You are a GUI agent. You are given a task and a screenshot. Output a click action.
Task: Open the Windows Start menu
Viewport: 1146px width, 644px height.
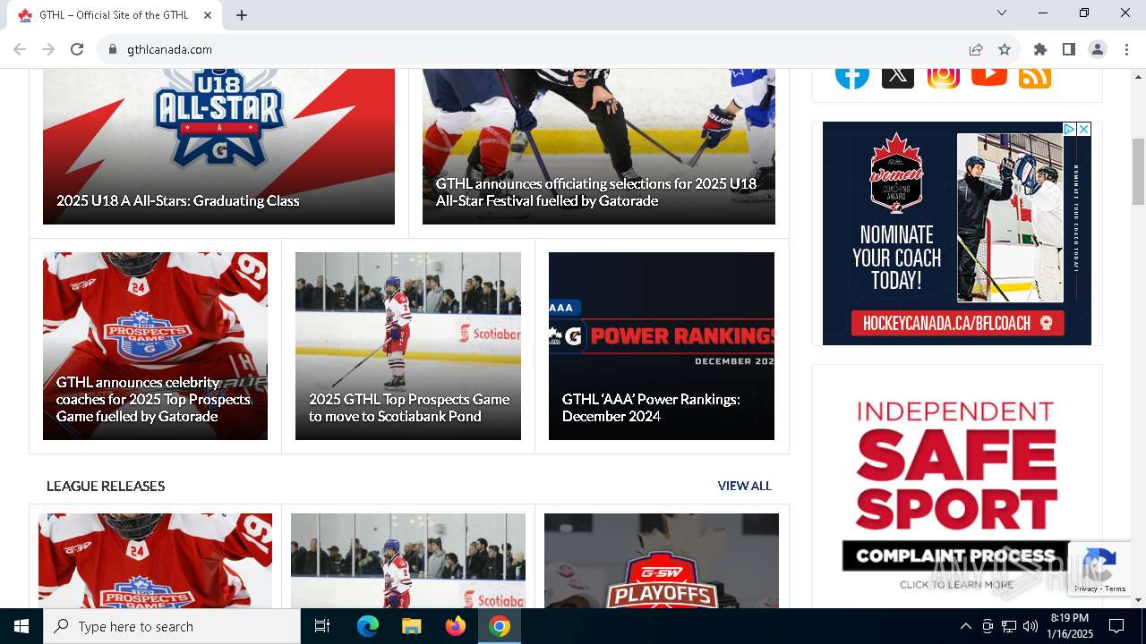pyautogui.click(x=21, y=626)
